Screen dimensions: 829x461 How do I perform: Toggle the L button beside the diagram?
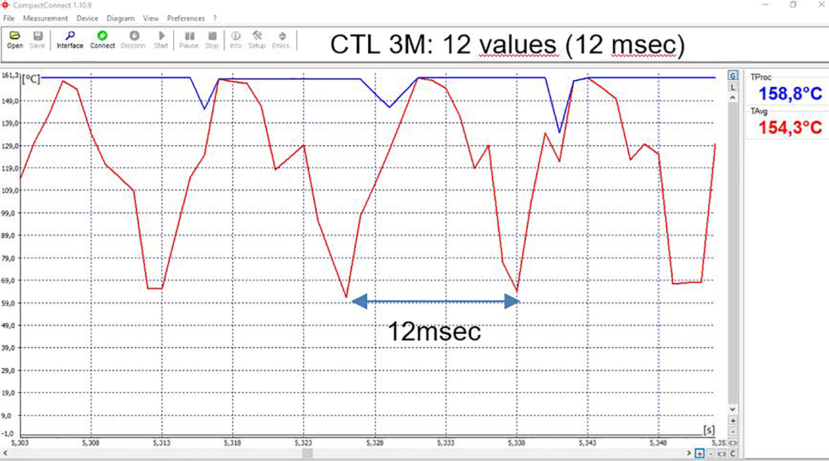733,87
